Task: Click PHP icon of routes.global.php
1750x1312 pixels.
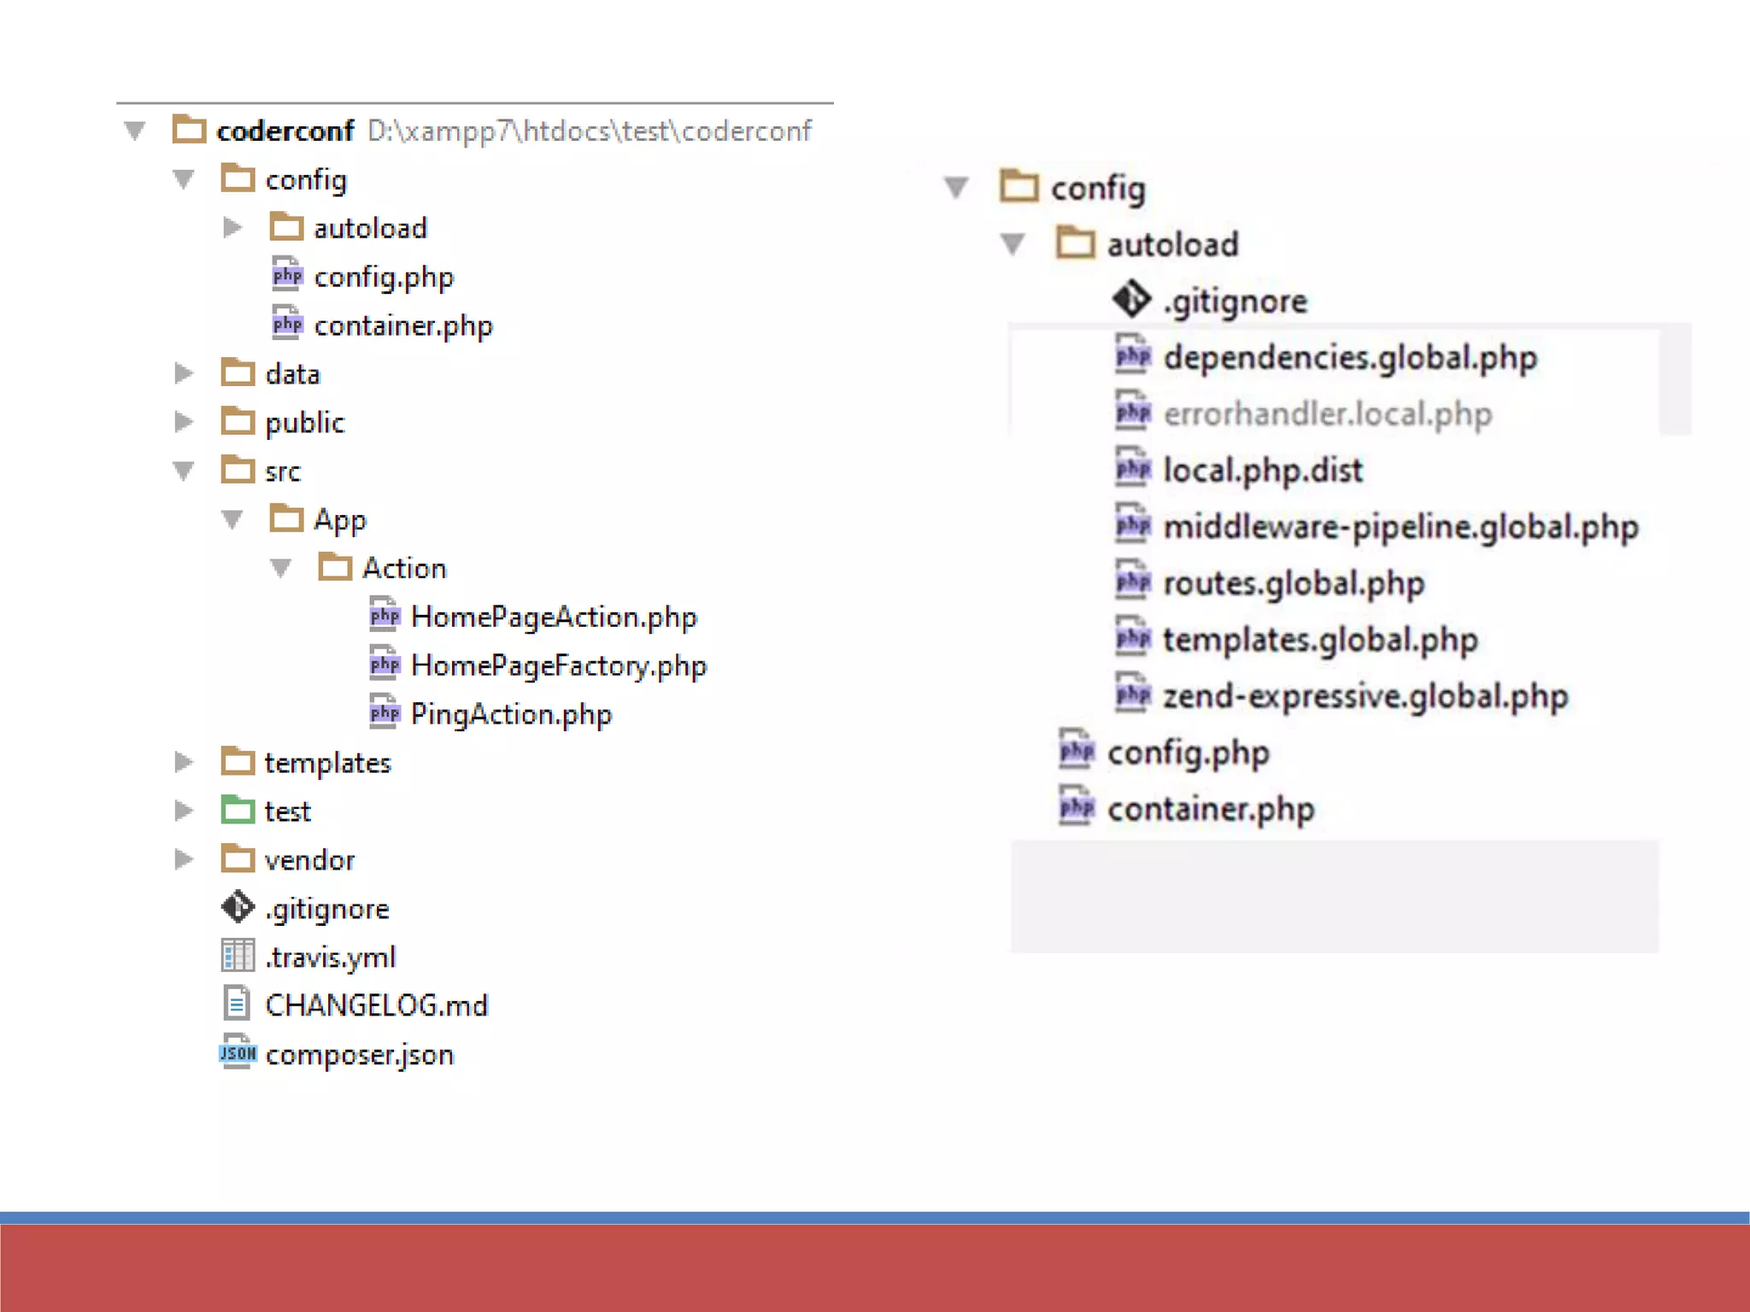Action: [x=1133, y=583]
